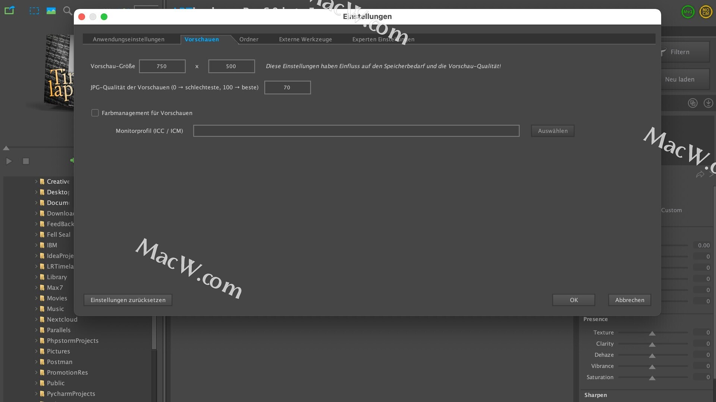This screenshot has height=402, width=716.
Task: Switch to the Anwendungseinstellungen tab
Action: coord(129,39)
